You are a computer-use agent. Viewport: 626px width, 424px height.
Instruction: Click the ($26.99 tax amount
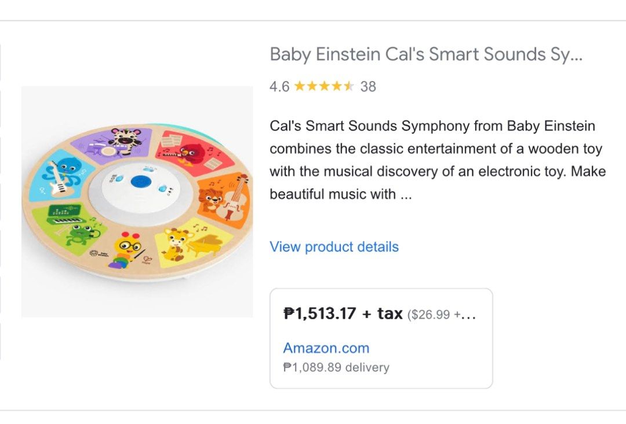pos(431,313)
